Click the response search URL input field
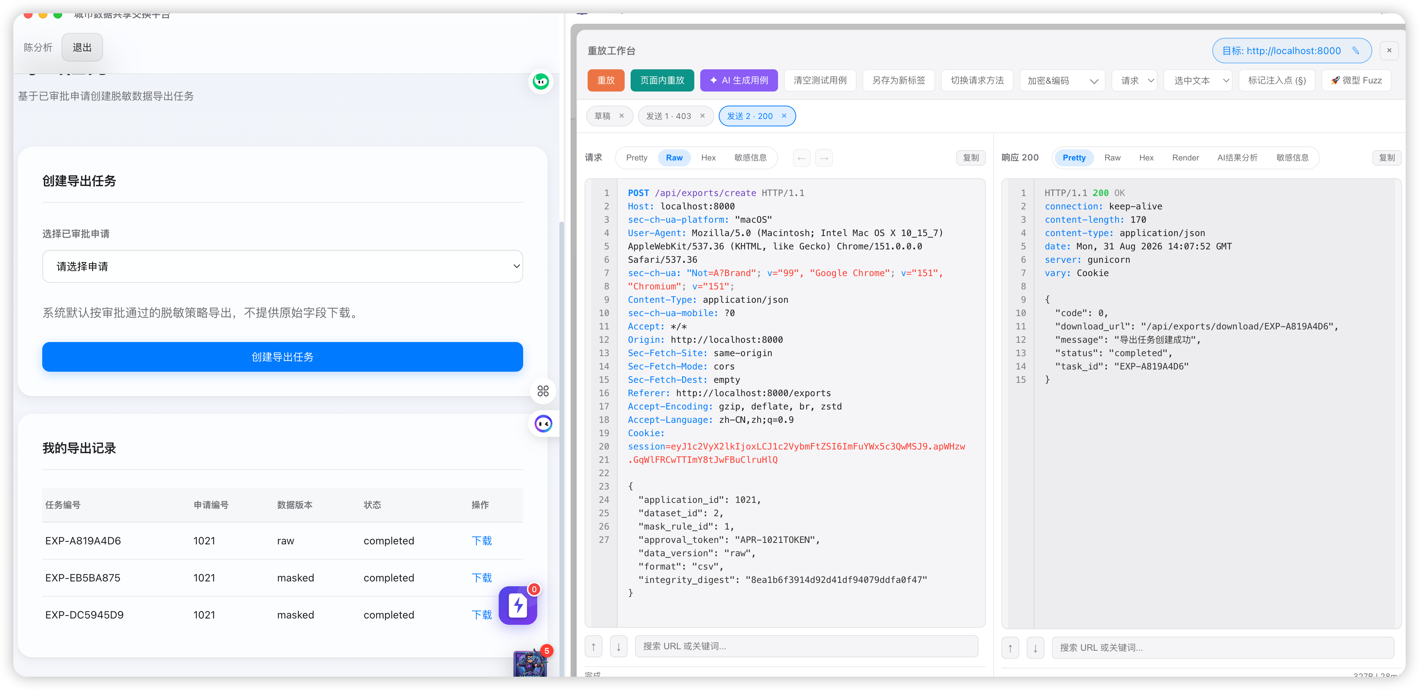Image resolution: width=1419 pixels, height=690 pixels. [1223, 647]
